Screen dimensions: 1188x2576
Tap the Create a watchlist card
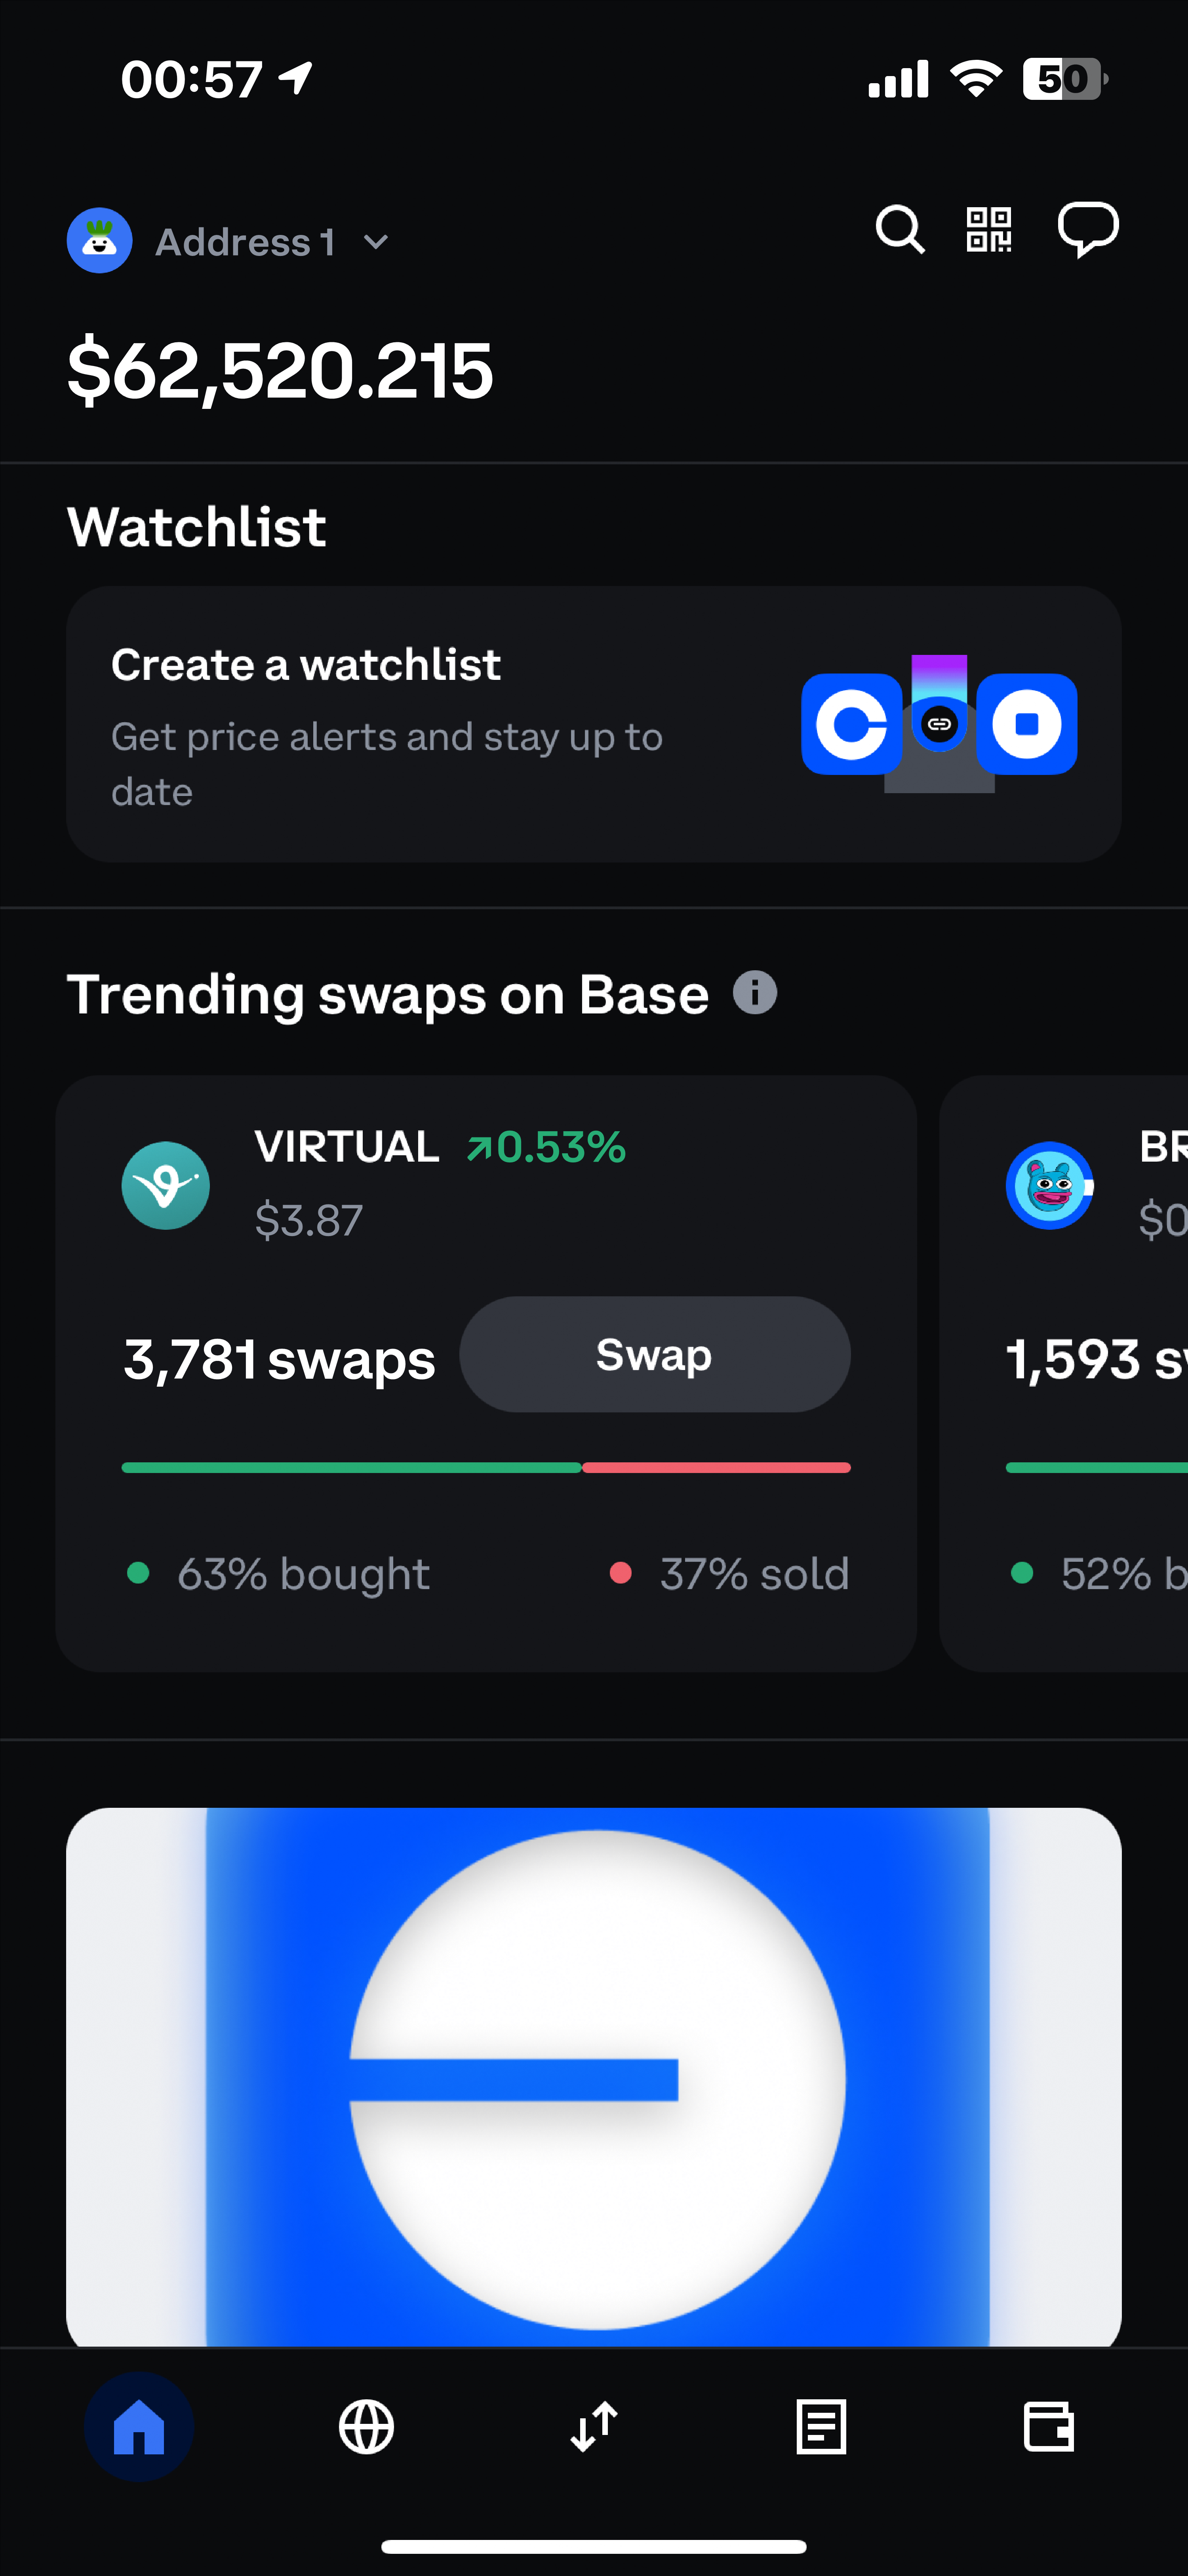(x=594, y=724)
